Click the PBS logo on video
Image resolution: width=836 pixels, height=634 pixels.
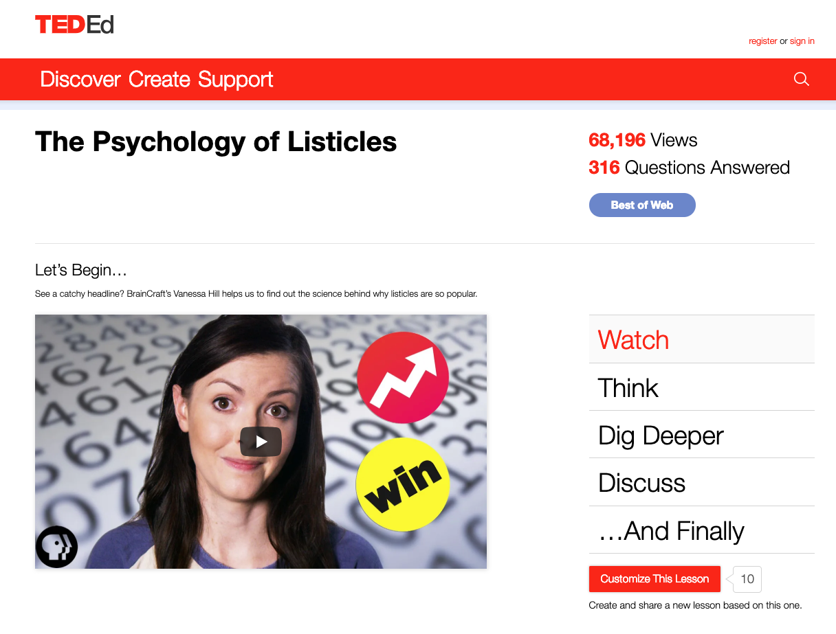click(x=56, y=547)
